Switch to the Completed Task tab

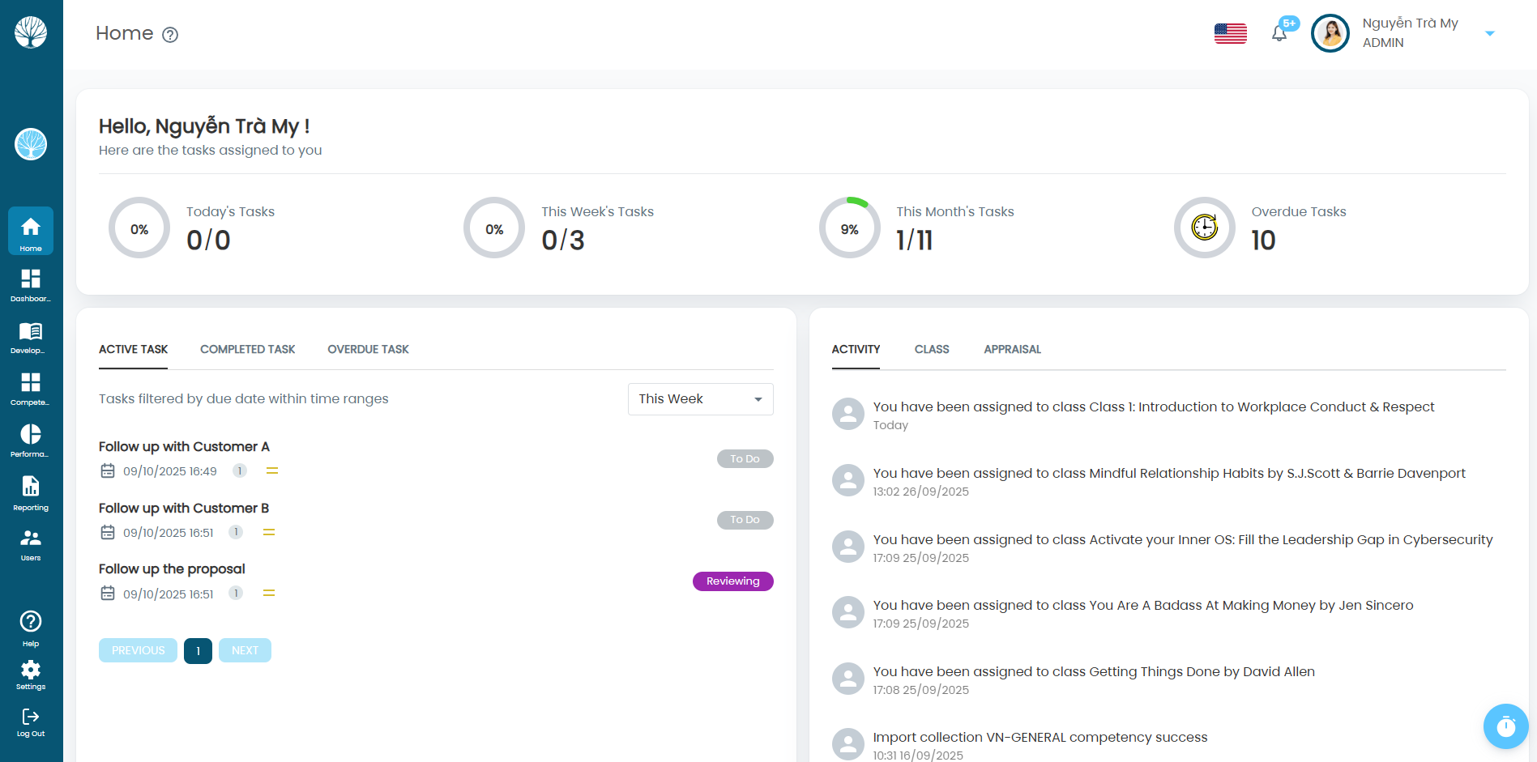pos(247,349)
